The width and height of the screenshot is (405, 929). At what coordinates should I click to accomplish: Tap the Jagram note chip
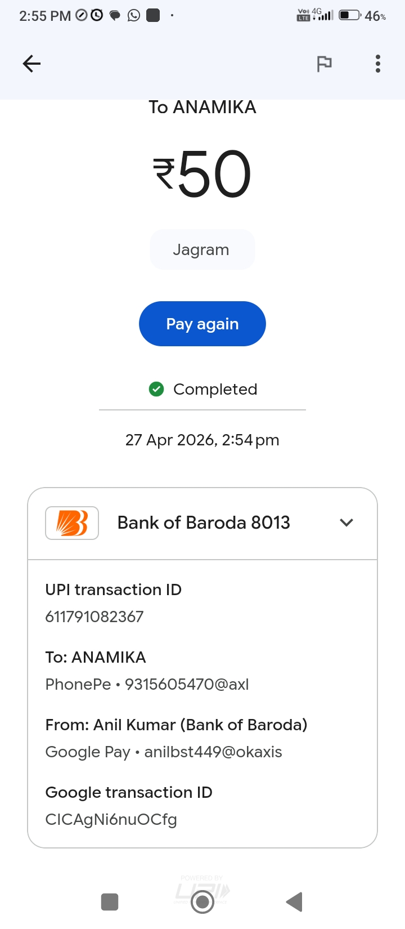tap(202, 249)
